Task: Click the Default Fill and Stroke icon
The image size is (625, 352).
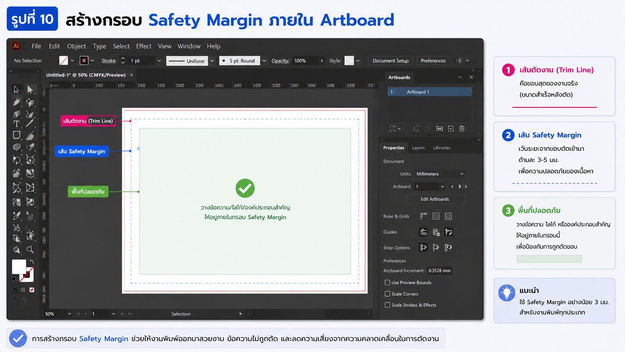Action: click(x=14, y=279)
